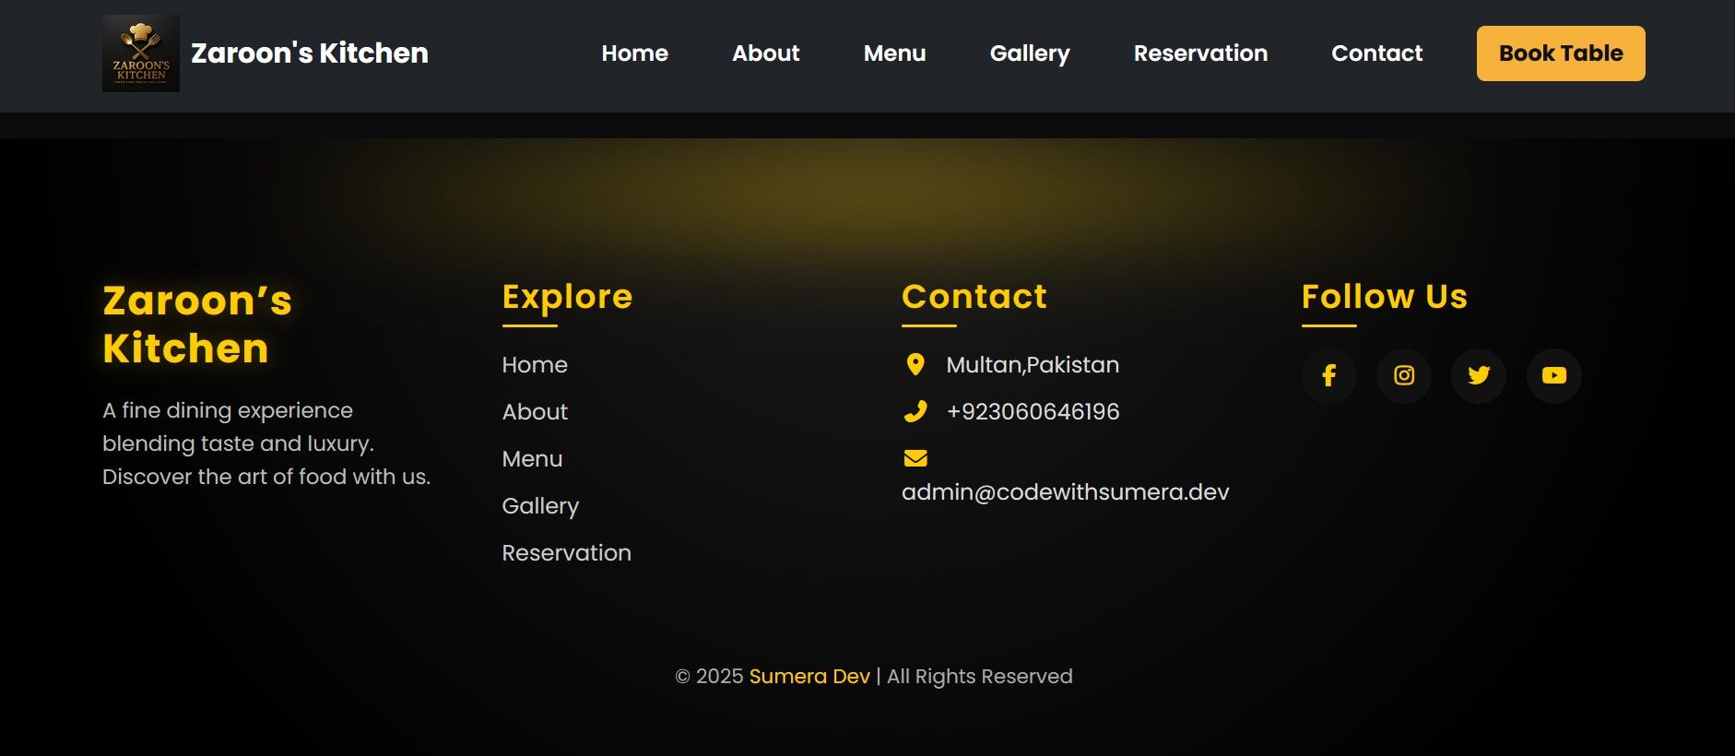Open About in the top navbar
1735x756 pixels.
click(766, 53)
